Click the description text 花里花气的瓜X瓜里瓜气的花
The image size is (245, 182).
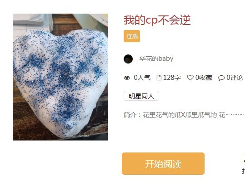(184, 115)
